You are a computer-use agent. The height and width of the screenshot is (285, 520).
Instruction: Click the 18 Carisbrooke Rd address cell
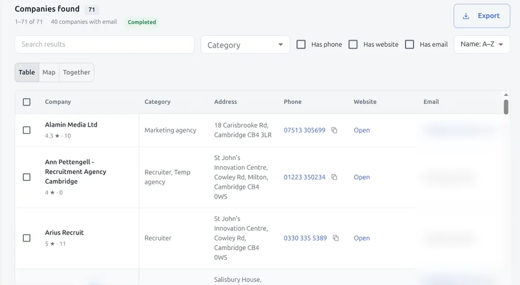coord(243,130)
